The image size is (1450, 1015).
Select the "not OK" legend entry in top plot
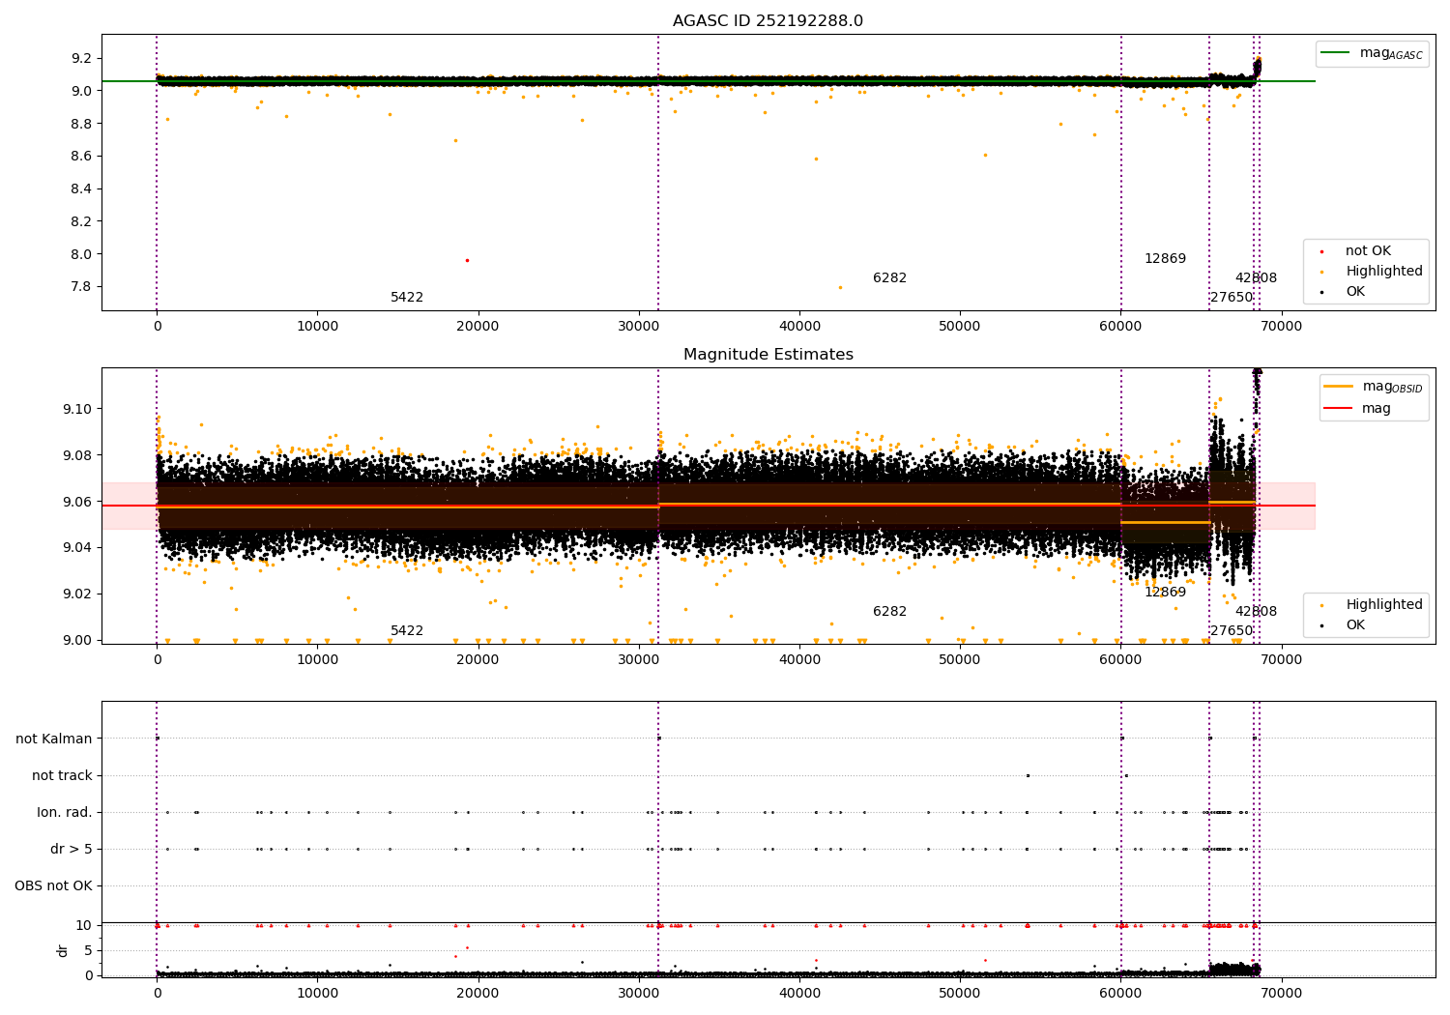coord(1357,251)
